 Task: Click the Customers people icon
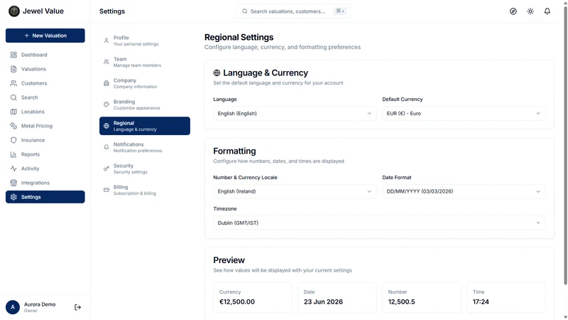pos(13,83)
